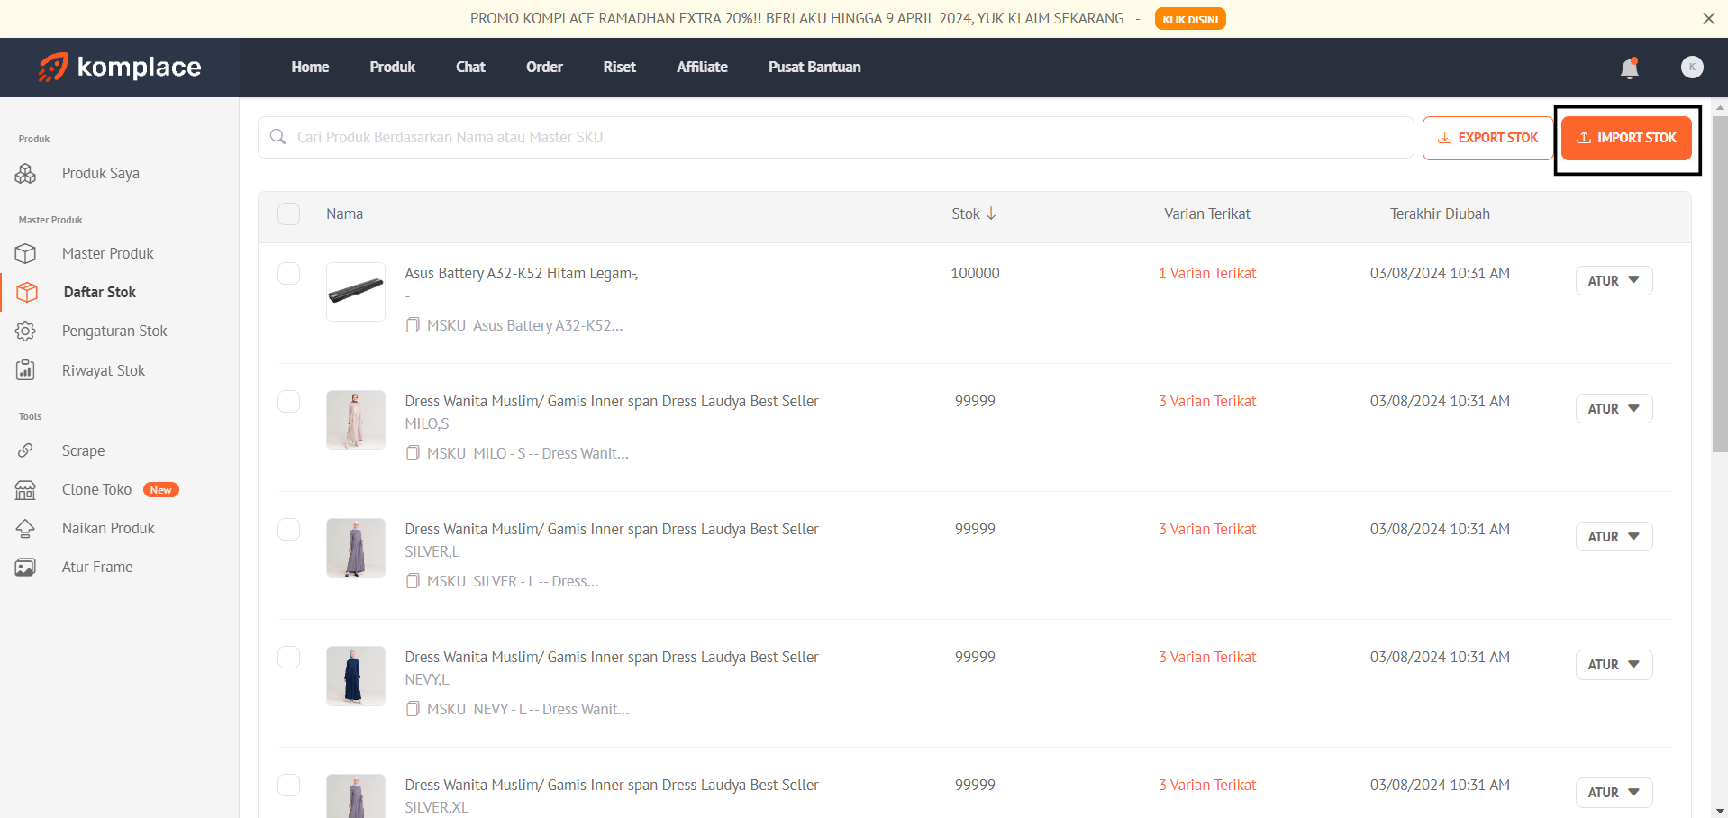Image resolution: width=1728 pixels, height=818 pixels.
Task: Click the KLIK DISINI promo button
Action: (x=1190, y=19)
